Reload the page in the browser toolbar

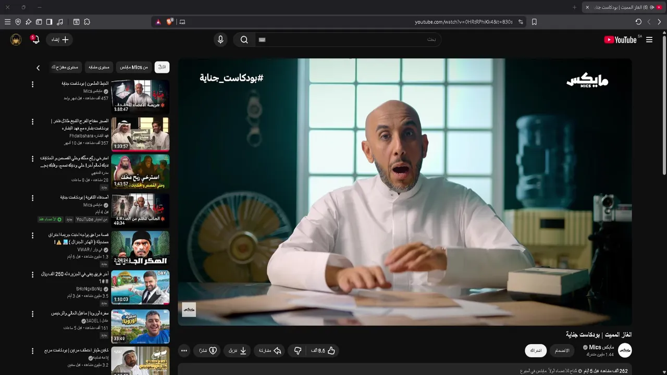coord(638,22)
